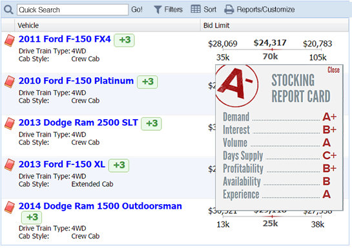The height and width of the screenshot is (248, 352).
Task: Close the Stocking Report Card popup
Action: tap(333, 70)
